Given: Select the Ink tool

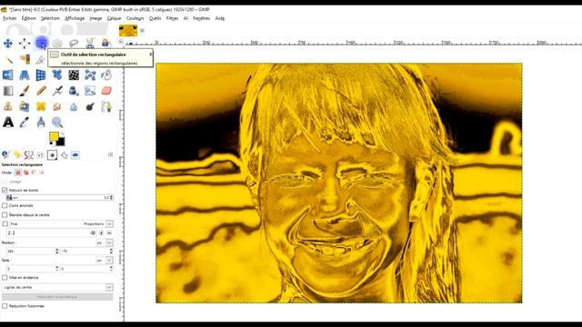Looking at the screenshot, I should point(74,91).
